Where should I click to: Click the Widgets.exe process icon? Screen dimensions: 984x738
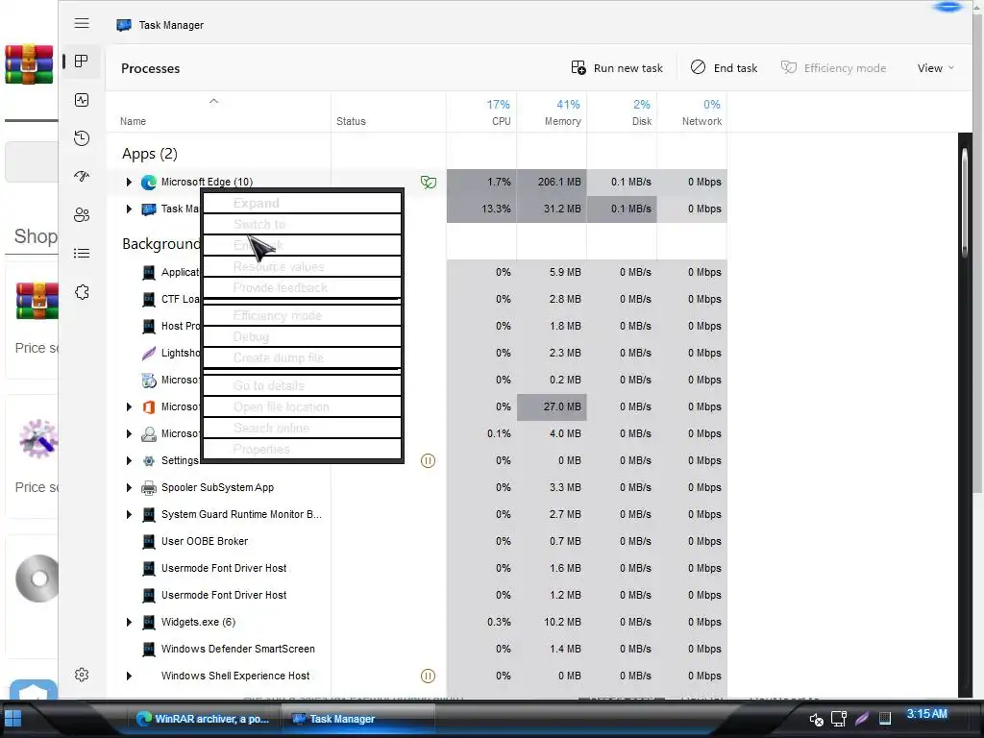(x=149, y=623)
